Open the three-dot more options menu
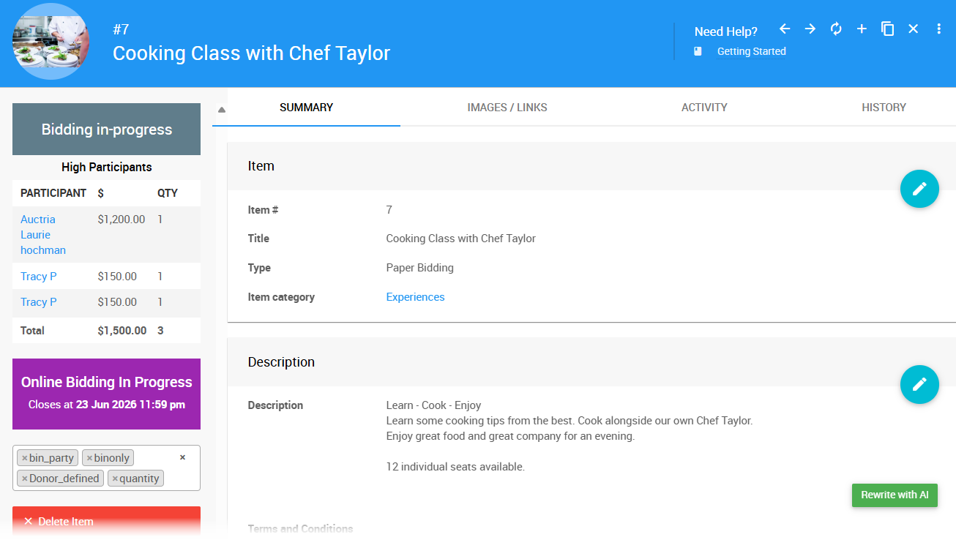This screenshot has width=956, height=540. tap(938, 29)
